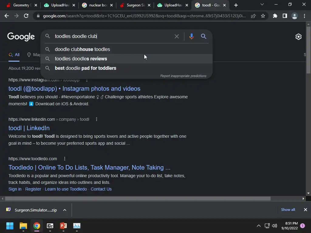Open Learn to use Toodledo sublink
Viewport: 311px width, 233px height.
[66, 189]
